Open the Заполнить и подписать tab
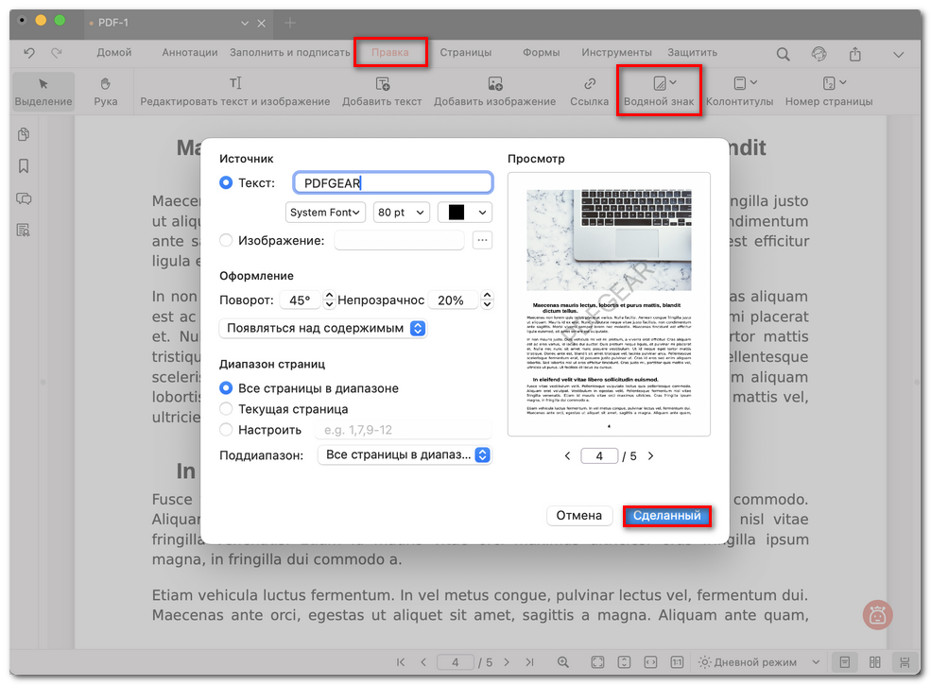The height and width of the screenshot is (685, 931). click(290, 52)
